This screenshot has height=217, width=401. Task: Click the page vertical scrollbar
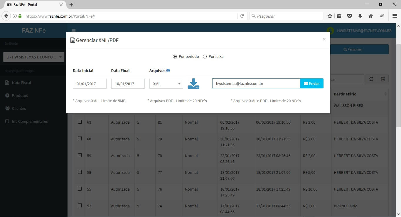coord(398,85)
